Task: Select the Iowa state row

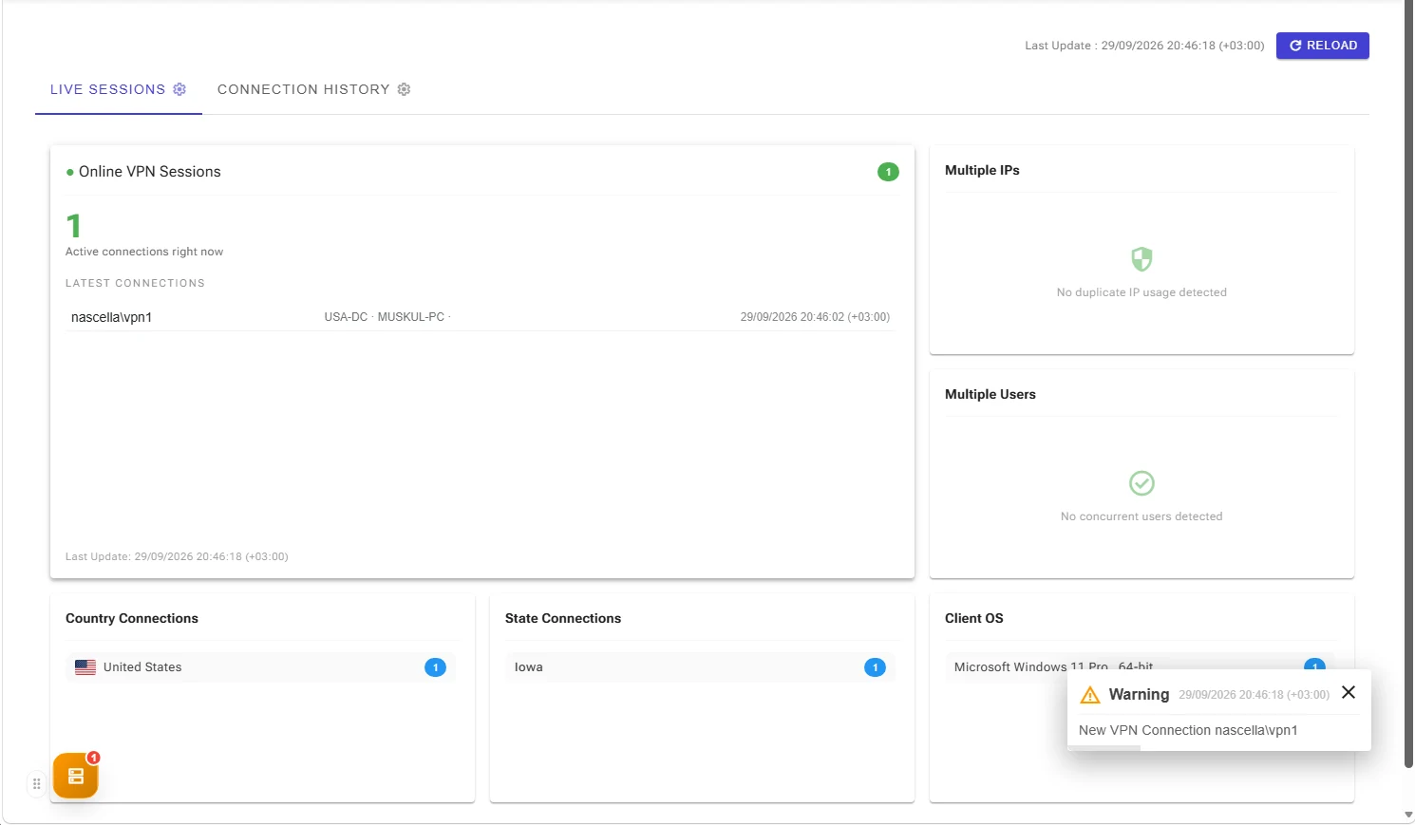Action: pos(700,667)
